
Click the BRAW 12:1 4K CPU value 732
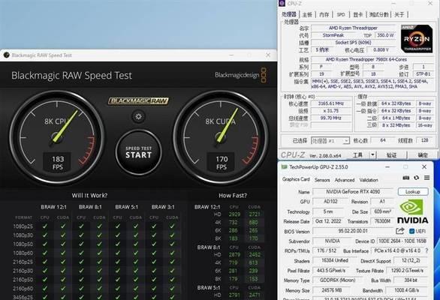point(234,223)
